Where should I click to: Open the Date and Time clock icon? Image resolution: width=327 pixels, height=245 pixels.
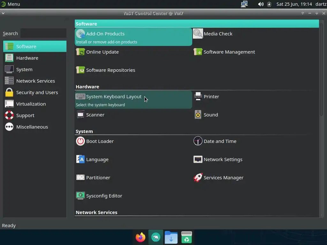(x=198, y=141)
